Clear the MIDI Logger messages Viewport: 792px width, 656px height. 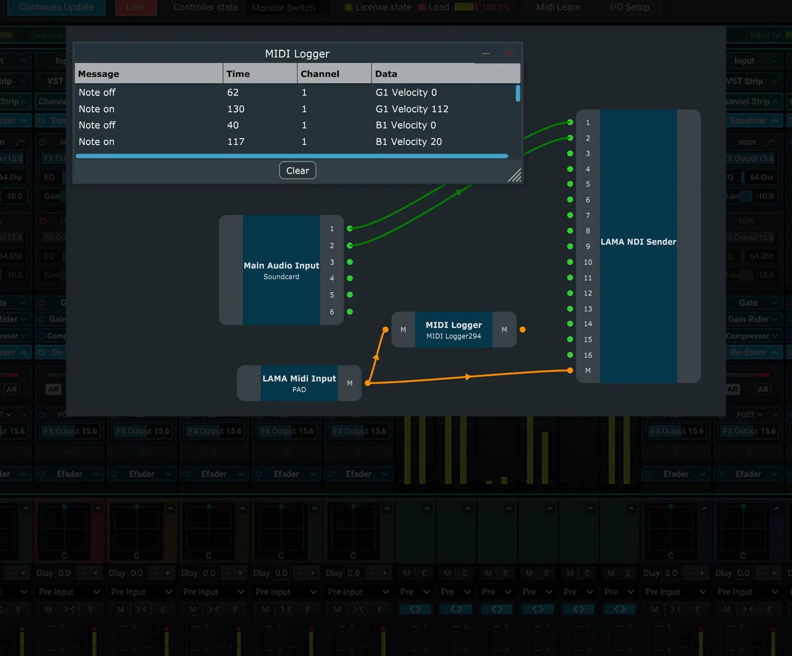[297, 170]
